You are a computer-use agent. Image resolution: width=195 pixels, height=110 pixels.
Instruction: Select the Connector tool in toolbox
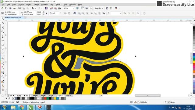[3, 67]
